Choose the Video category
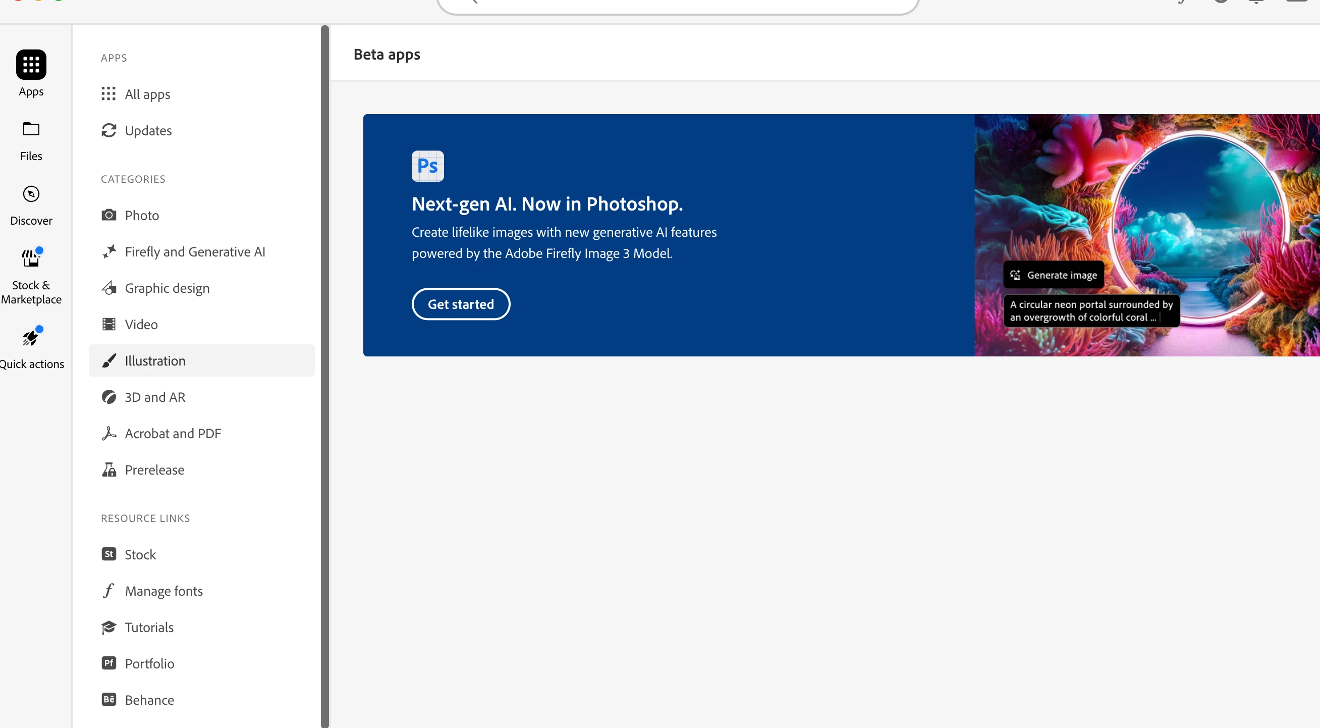 coord(141,325)
